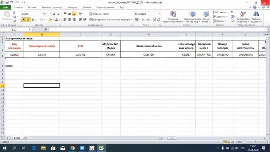Click the Save icon in quick access toolbar

pyautogui.click(x=7, y=2)
